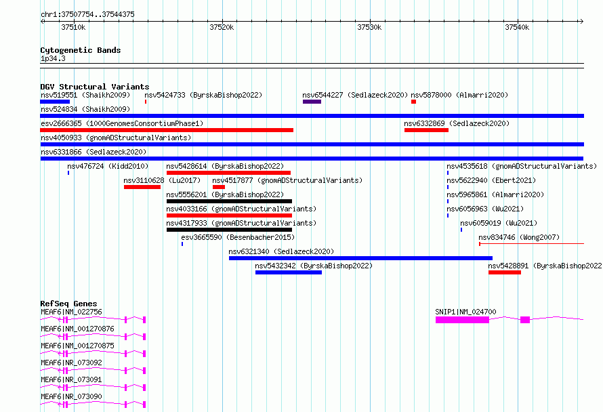Click nsv4050933 (gnomADStructuralVariants) label
Screen dimensions: 603x412
[x=116, y=138]
